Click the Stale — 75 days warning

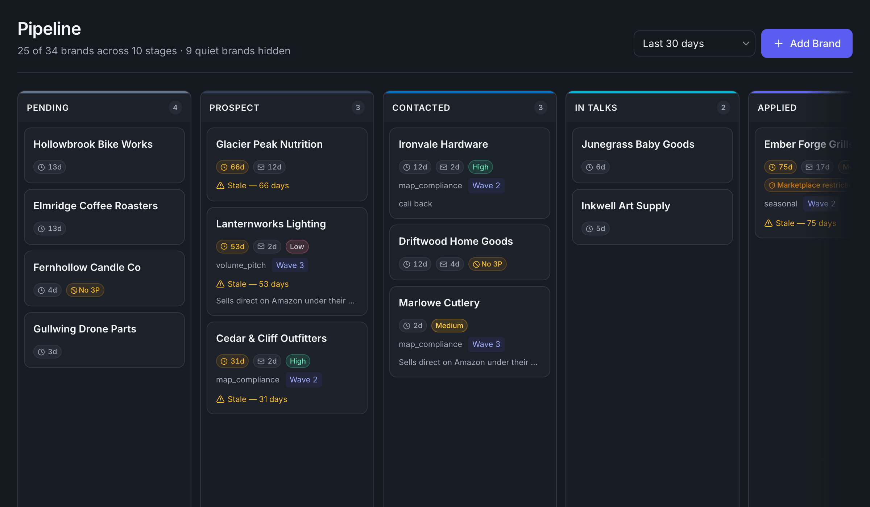(x=800, y=223)
